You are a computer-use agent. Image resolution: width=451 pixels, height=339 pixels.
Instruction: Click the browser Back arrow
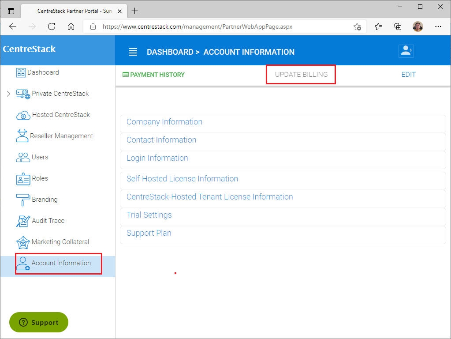tap(13, 26)
